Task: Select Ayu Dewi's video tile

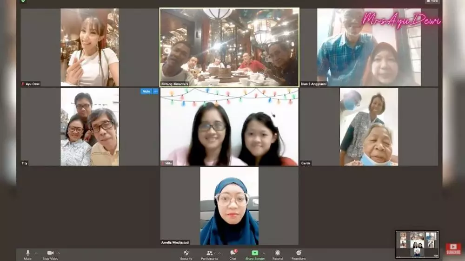Action: point(90,47)
